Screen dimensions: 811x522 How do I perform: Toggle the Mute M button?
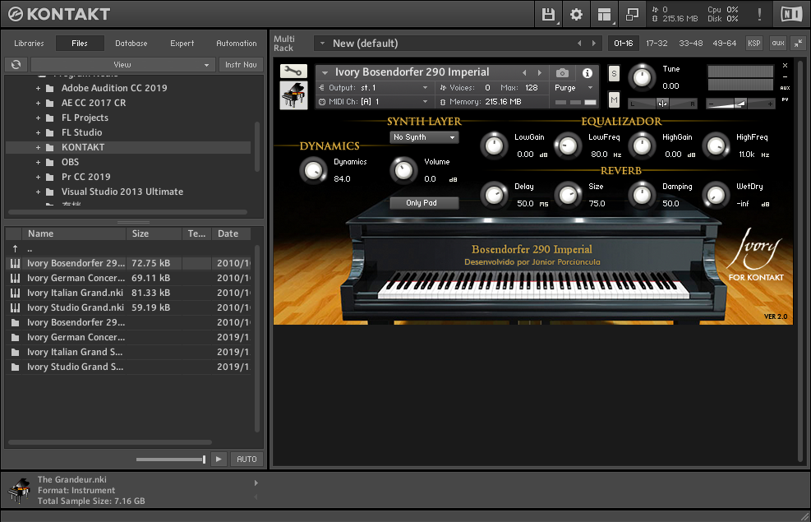pyautogui.click(x=614, y=99)
